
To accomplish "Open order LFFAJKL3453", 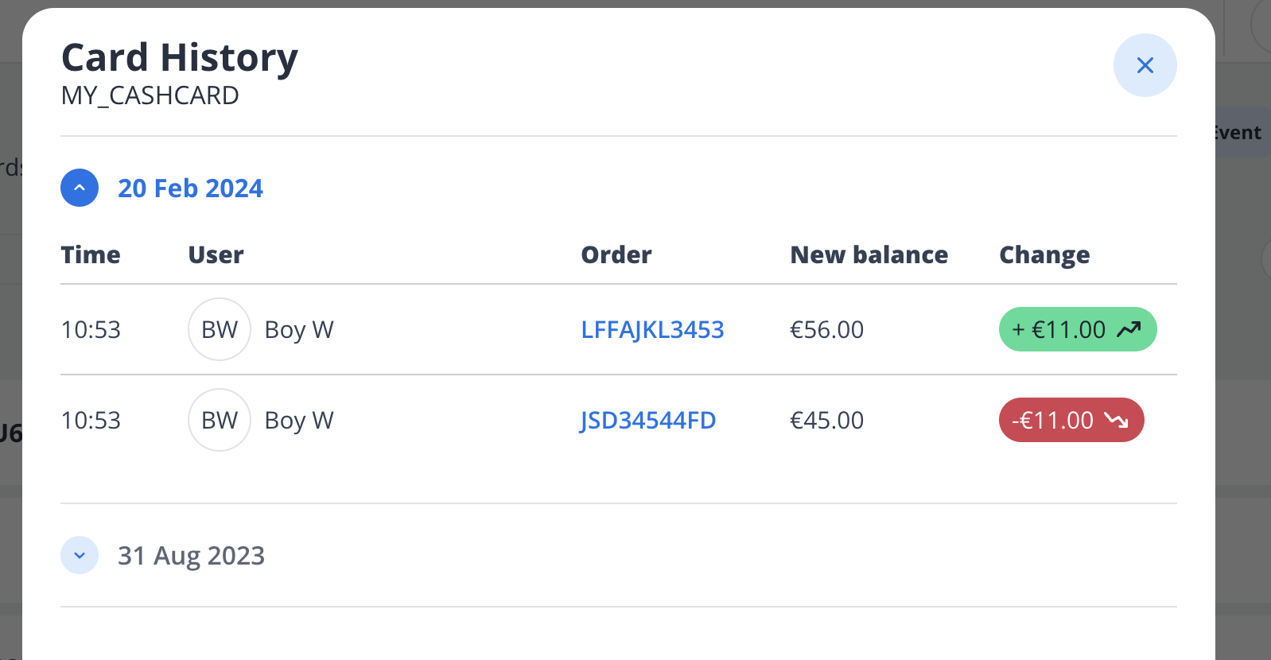I will (652, 330).
